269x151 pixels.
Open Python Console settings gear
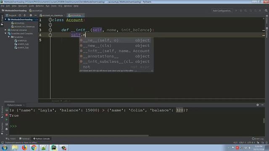pyautogui.click(x=258, y=105)
